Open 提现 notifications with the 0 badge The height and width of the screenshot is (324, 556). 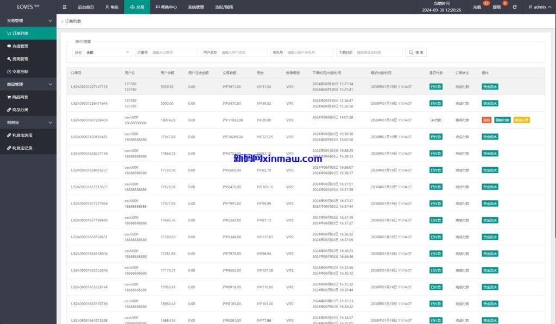497,7
